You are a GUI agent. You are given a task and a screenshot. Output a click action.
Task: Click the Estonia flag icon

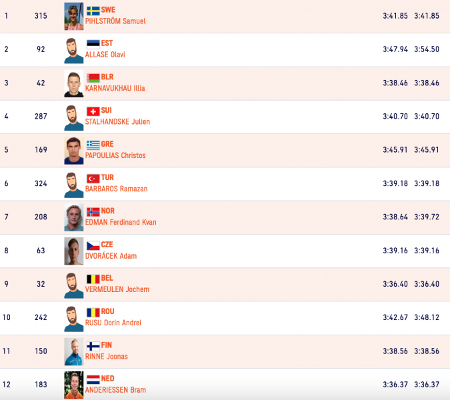(x=93, y=44)
